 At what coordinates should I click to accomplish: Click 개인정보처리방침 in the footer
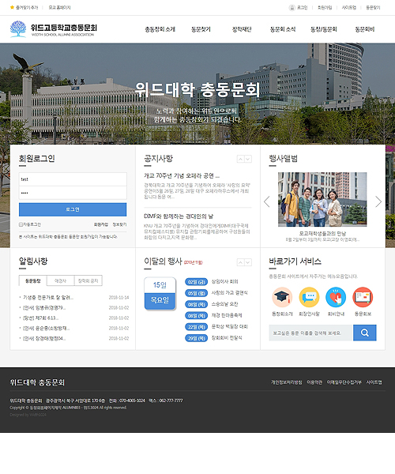tap(286, 382)
